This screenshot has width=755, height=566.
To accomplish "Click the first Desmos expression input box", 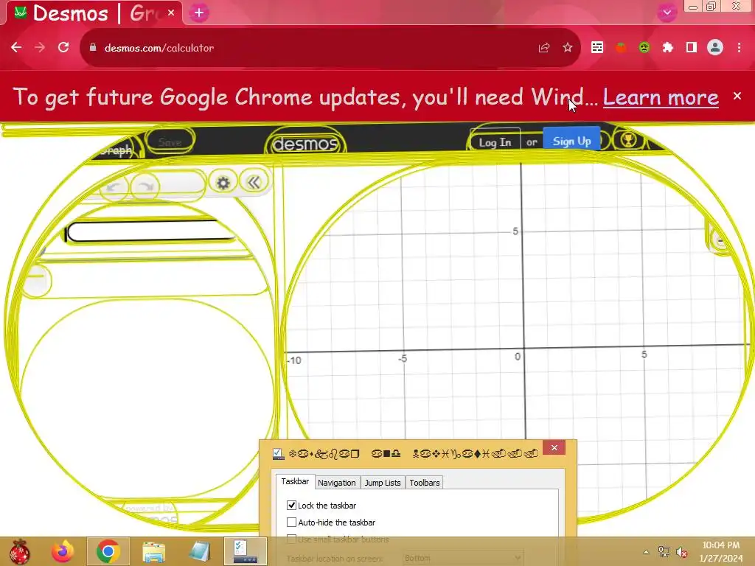I will [x=150, y=232].
